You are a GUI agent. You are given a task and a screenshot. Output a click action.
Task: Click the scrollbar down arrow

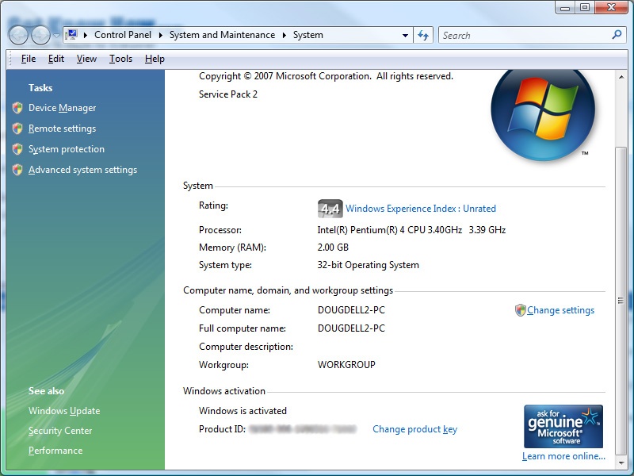(621, 463)
